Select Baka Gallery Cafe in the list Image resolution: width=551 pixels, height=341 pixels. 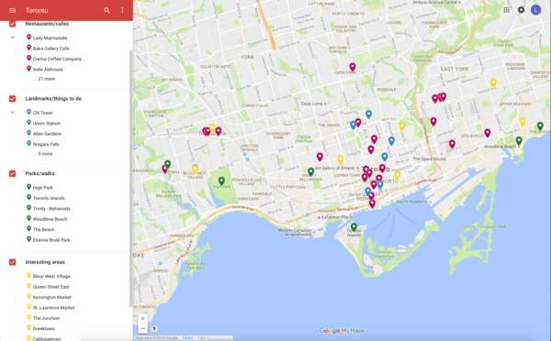click(51, 49)
